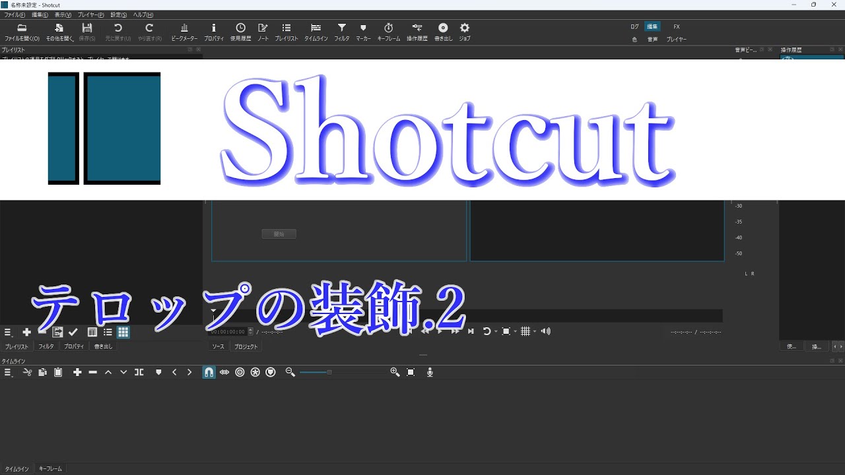Open the ヘルプ(H) menu
The height and width of the screenshot is (475, 845).
(143, 15)
